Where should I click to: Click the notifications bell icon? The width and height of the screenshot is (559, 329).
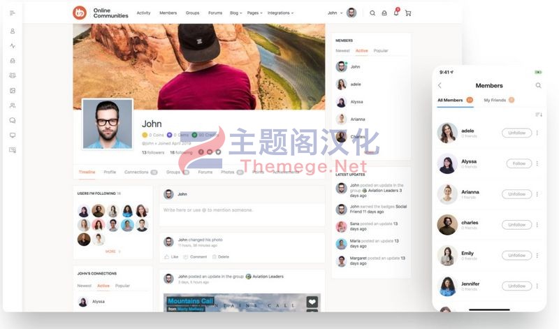coord(396,13)
